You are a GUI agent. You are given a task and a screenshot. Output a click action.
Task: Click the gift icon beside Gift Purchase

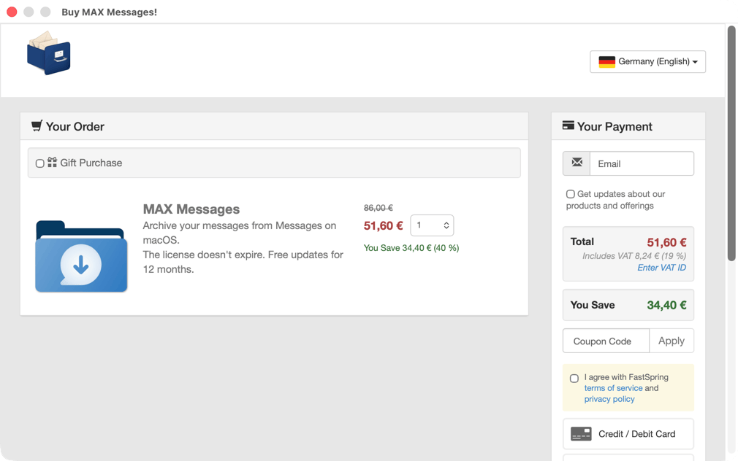coord(51,163)
